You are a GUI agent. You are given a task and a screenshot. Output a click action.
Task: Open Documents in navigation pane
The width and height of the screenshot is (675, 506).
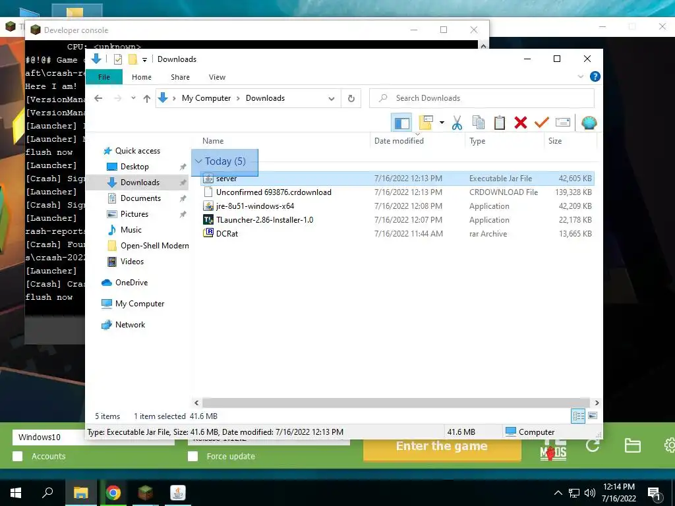(140, 198)
